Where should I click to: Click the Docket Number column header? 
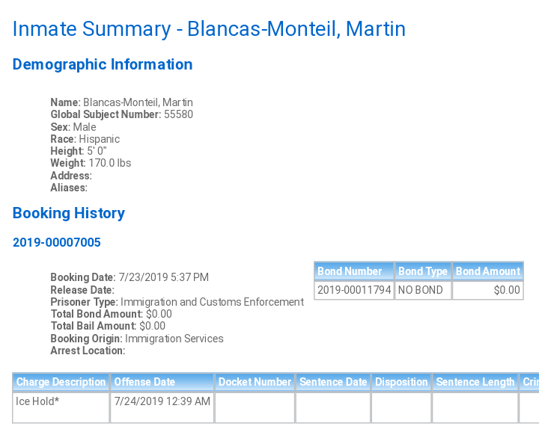pos(255,382)
